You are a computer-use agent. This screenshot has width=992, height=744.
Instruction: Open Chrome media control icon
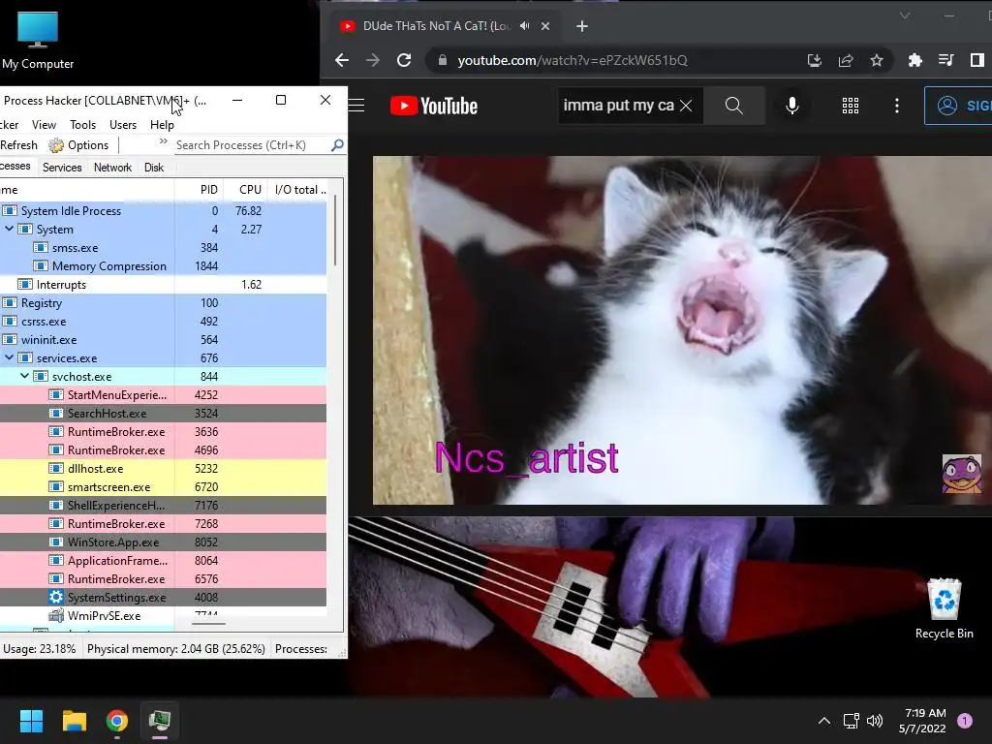tap(945, 60)
